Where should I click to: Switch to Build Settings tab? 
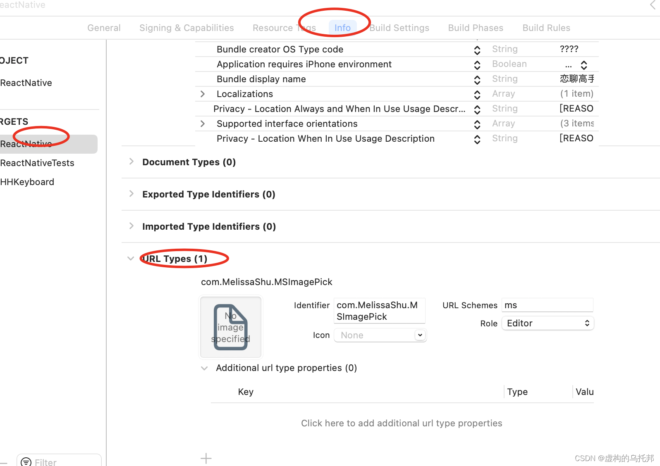click(x=399, y=28)
